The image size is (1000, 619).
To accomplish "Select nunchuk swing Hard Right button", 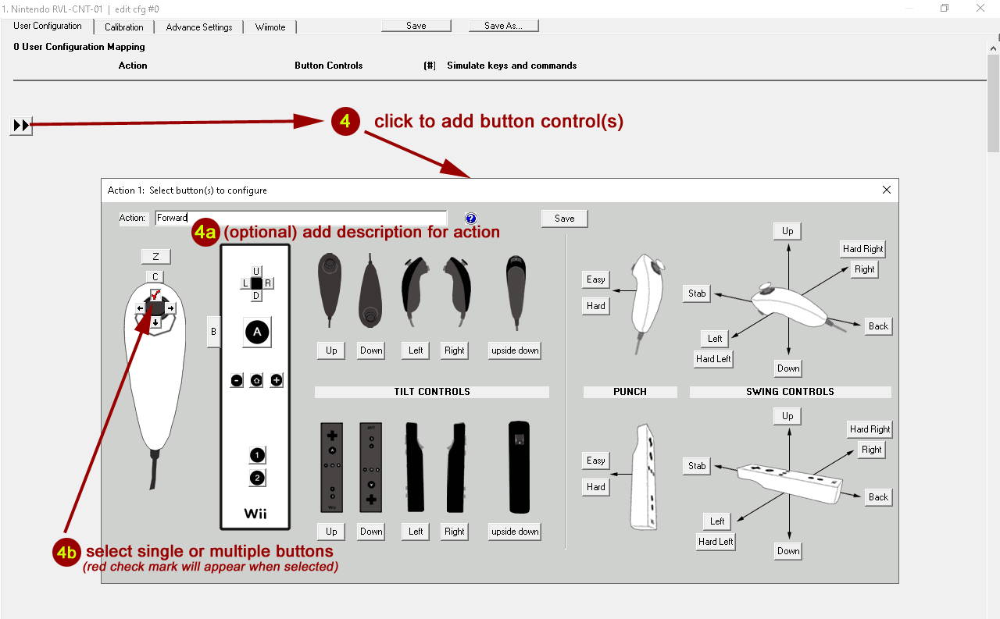I will point(862,249).
